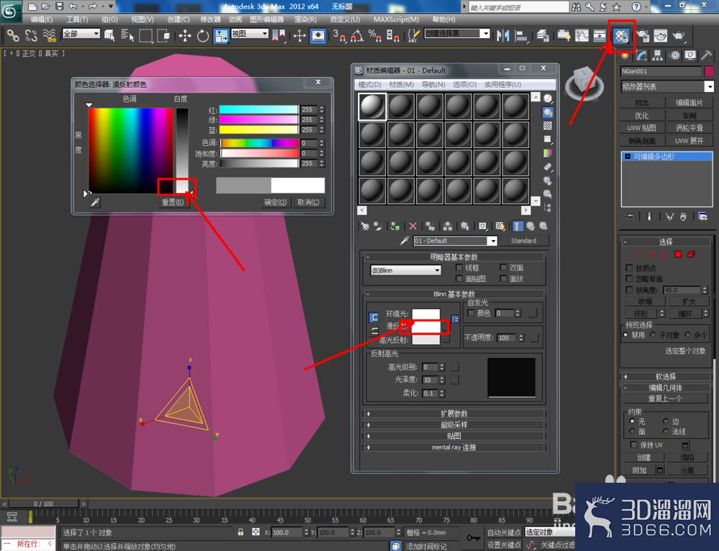Viewport: 719px width, 551px height.
Task: Click Get Material icon in material editor
Action: coord(365,226)
